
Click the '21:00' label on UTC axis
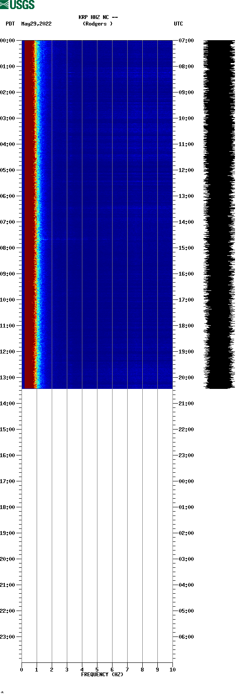point(186,404)
